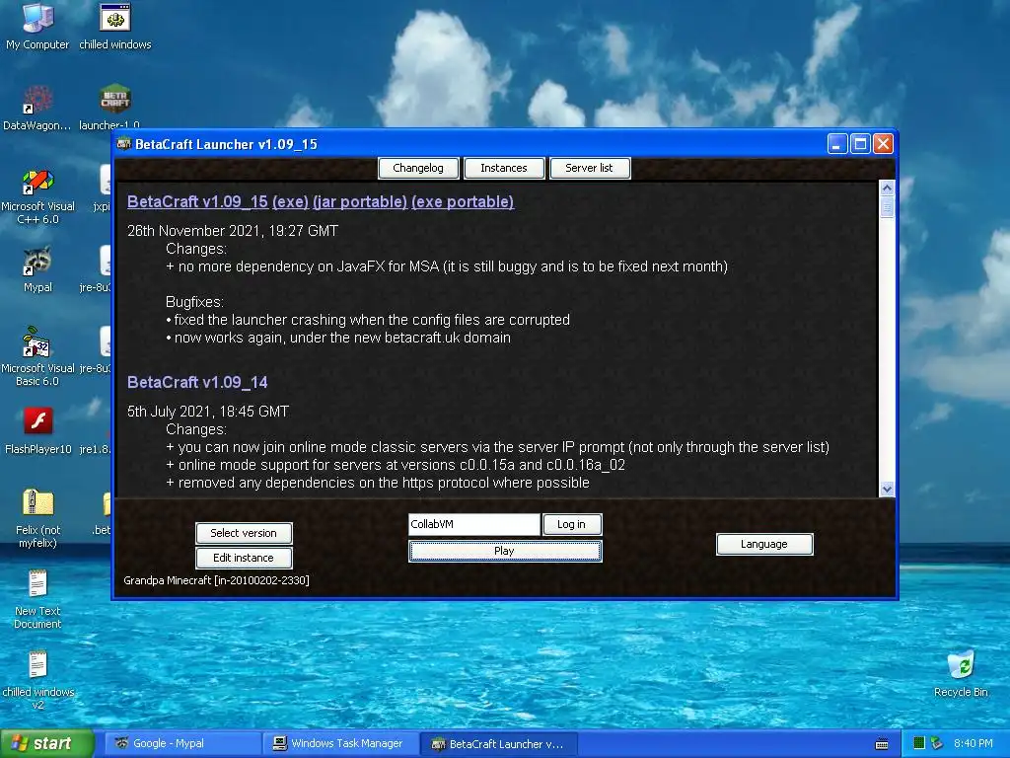Click the Select version button
Viewport: 1010px width, 758px height.
(x=244, y=533)
